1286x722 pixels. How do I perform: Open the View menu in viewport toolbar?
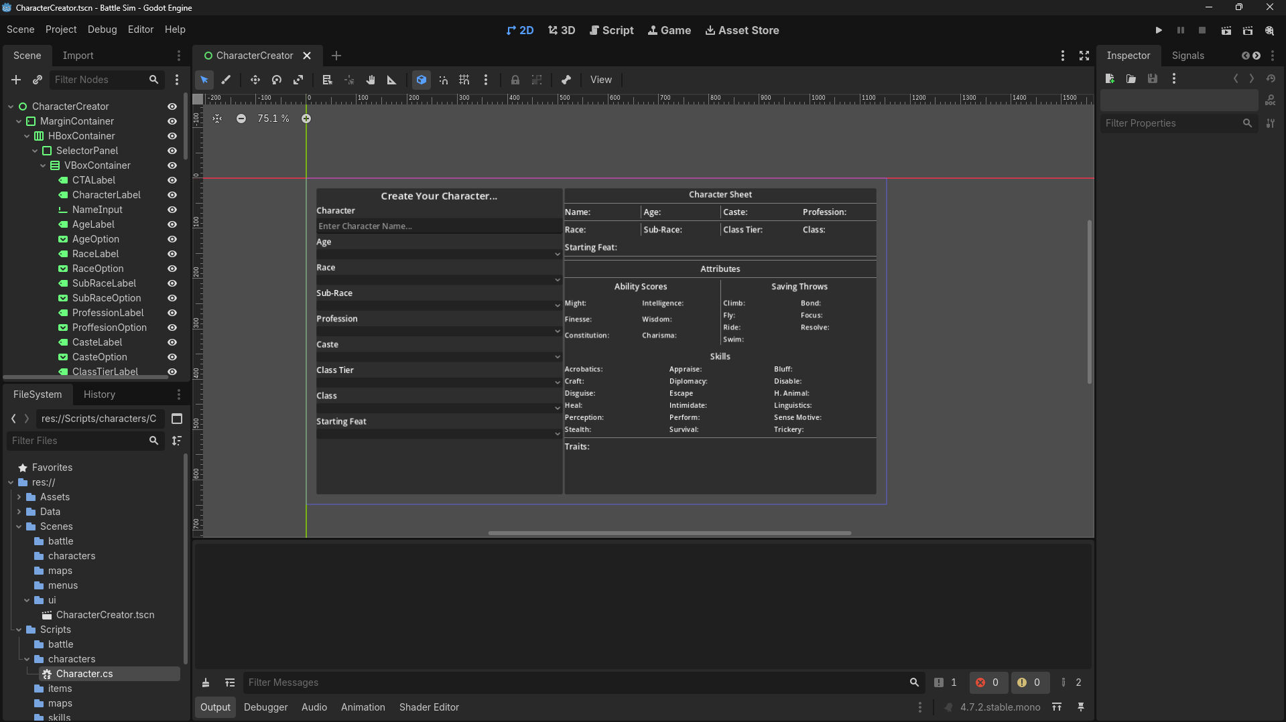pyautogui.click(x=600, y=80)
